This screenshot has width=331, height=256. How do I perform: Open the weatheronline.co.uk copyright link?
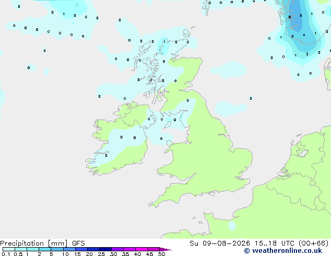coord(283,251)
